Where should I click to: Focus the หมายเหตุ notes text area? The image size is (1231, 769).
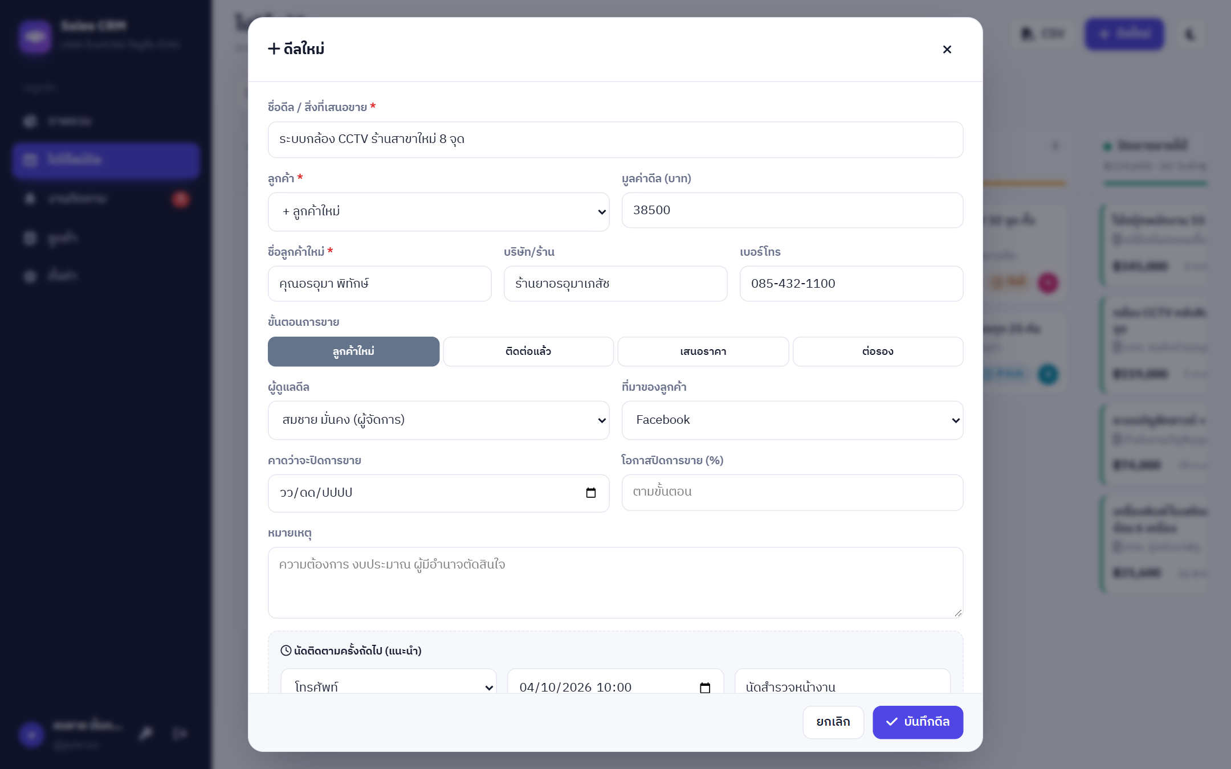(x=615, y=583)
